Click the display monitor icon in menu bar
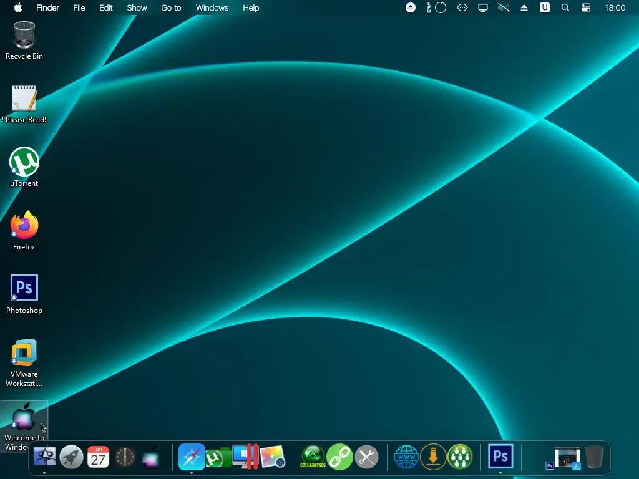Image resolution: width=639 pixels, height=479 pixels. (483, 7)
